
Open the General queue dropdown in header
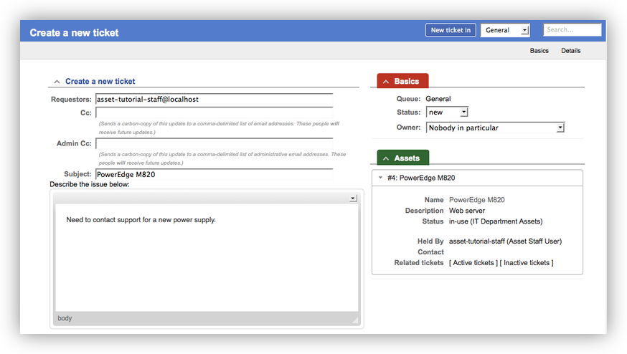pyautogui.click(x=505, y=30)
